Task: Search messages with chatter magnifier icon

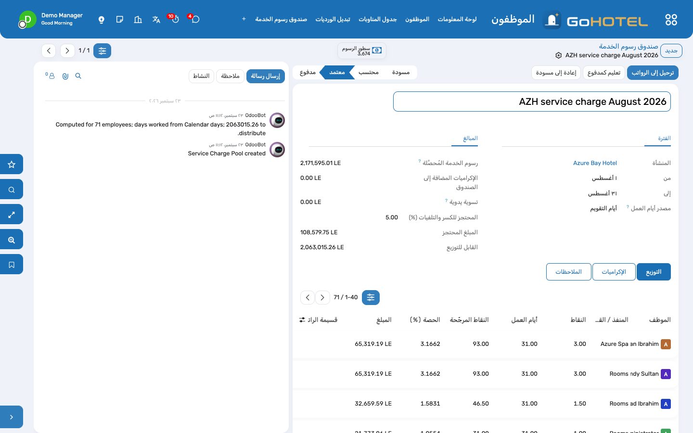Action: tap(78, 76)
